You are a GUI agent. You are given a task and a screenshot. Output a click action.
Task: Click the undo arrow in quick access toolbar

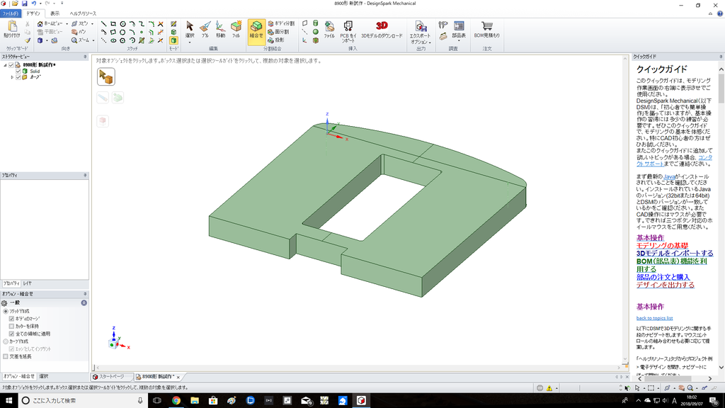point(33,4)
